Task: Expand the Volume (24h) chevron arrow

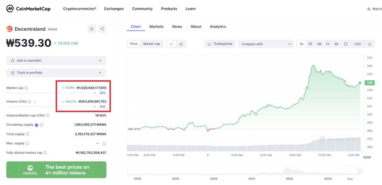Action: click(x=34, y=102)
